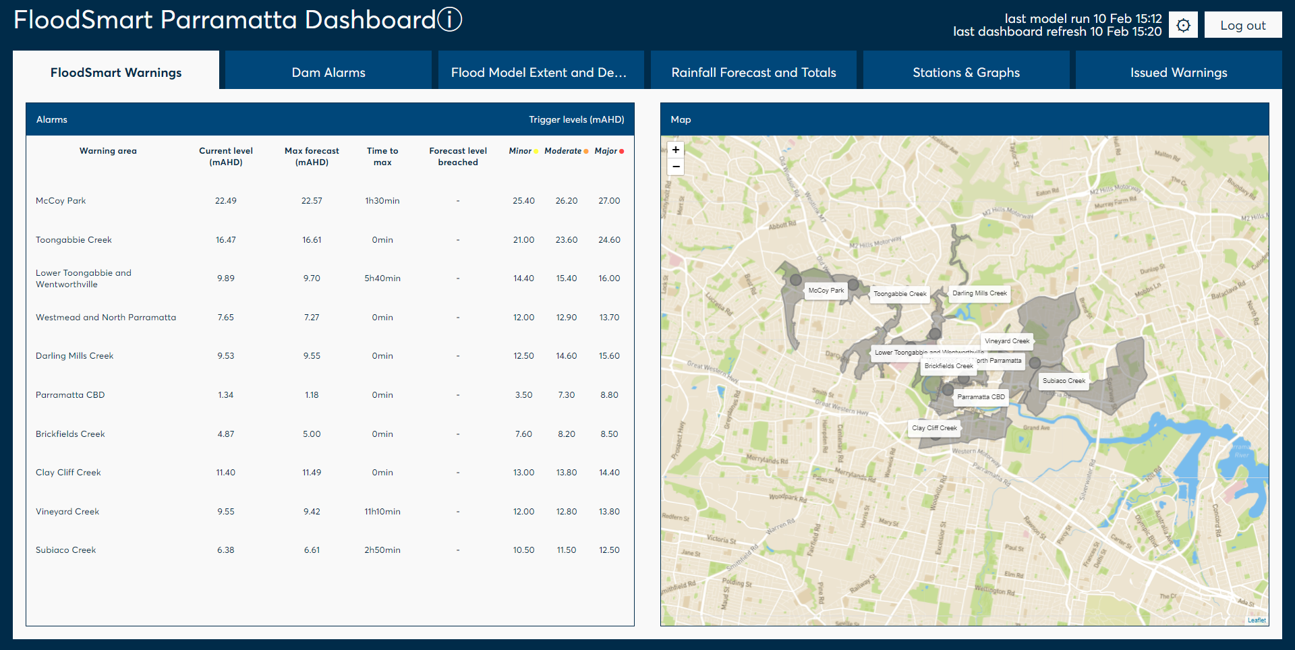Select the Vineyard Creek map label
1295x650 pixels.
1007,341
